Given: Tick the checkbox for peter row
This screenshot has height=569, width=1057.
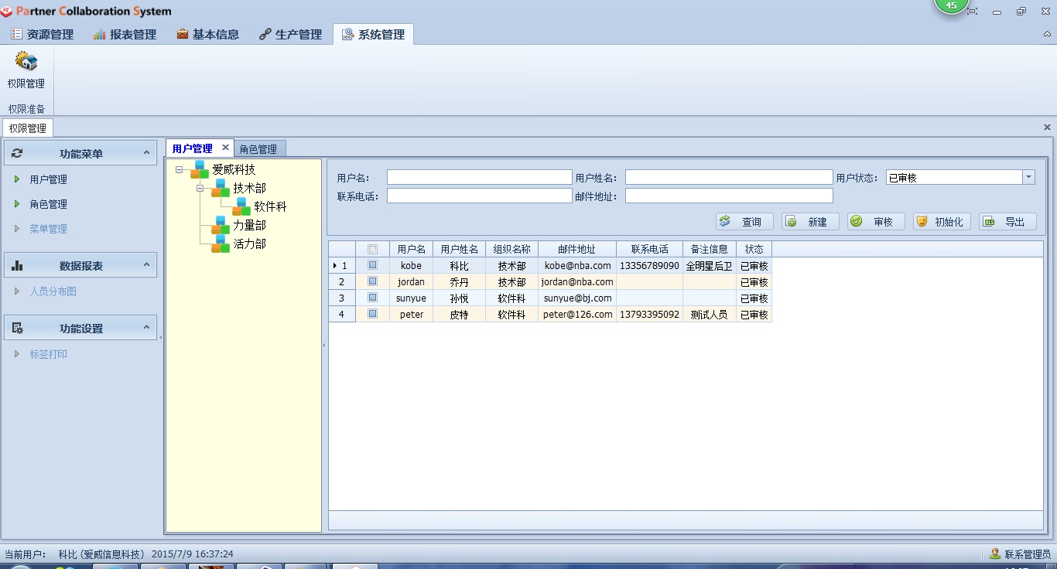Looking at the screenshot, I should pos(372,314).
